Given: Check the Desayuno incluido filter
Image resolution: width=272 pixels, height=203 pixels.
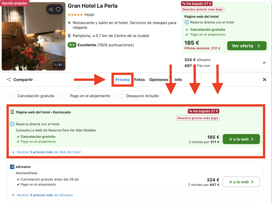Looking at the screenshot, I should [x=122, y=96].
